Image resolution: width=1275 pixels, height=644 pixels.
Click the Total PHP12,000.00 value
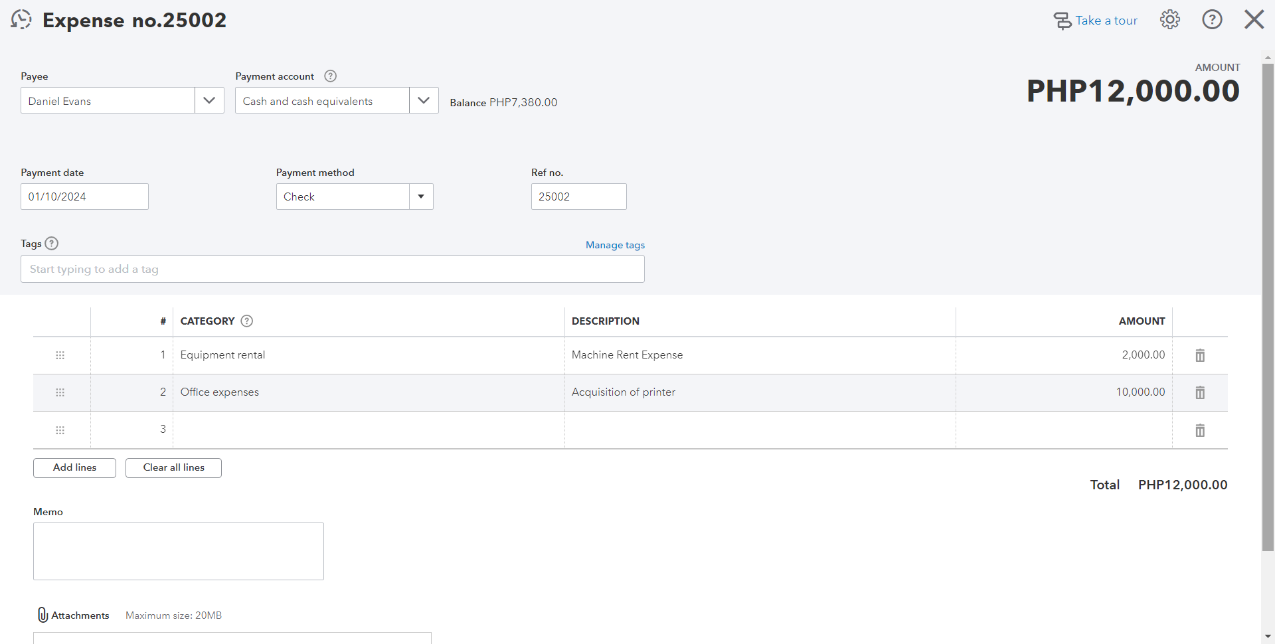1182,485
